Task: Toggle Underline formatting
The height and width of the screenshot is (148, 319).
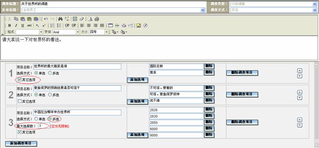Action: pos(23,26)
